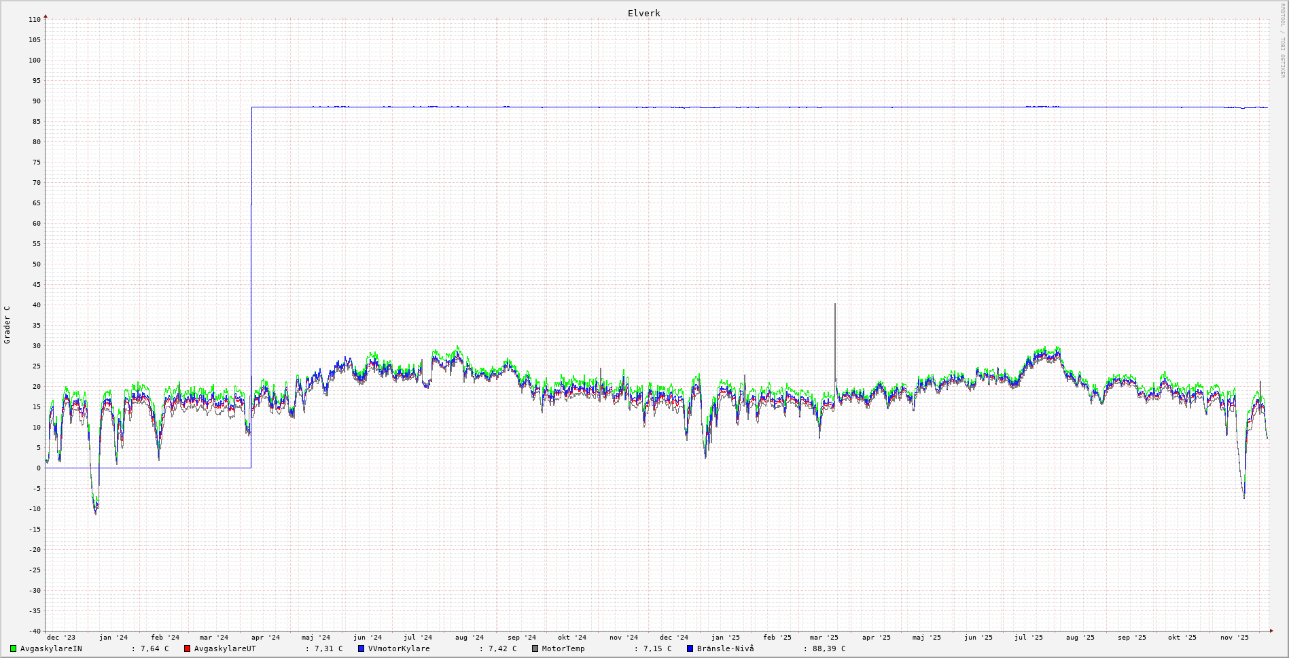
Task: Click the Grader C y-axis label
Action: pos(7,325)
